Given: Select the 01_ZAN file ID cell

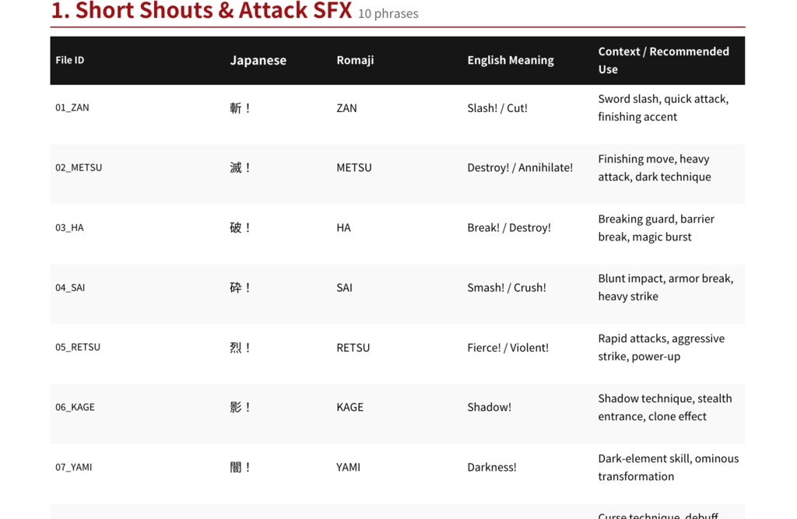Looking at the screenshot, I should [72, 107].
